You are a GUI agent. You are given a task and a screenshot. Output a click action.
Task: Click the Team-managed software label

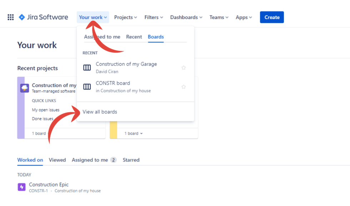[x=54, y=91]
